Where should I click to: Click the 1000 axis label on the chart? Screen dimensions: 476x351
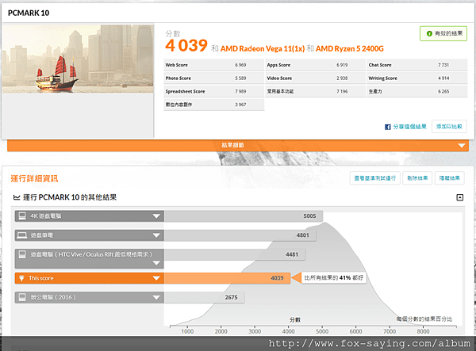[187, 331]
